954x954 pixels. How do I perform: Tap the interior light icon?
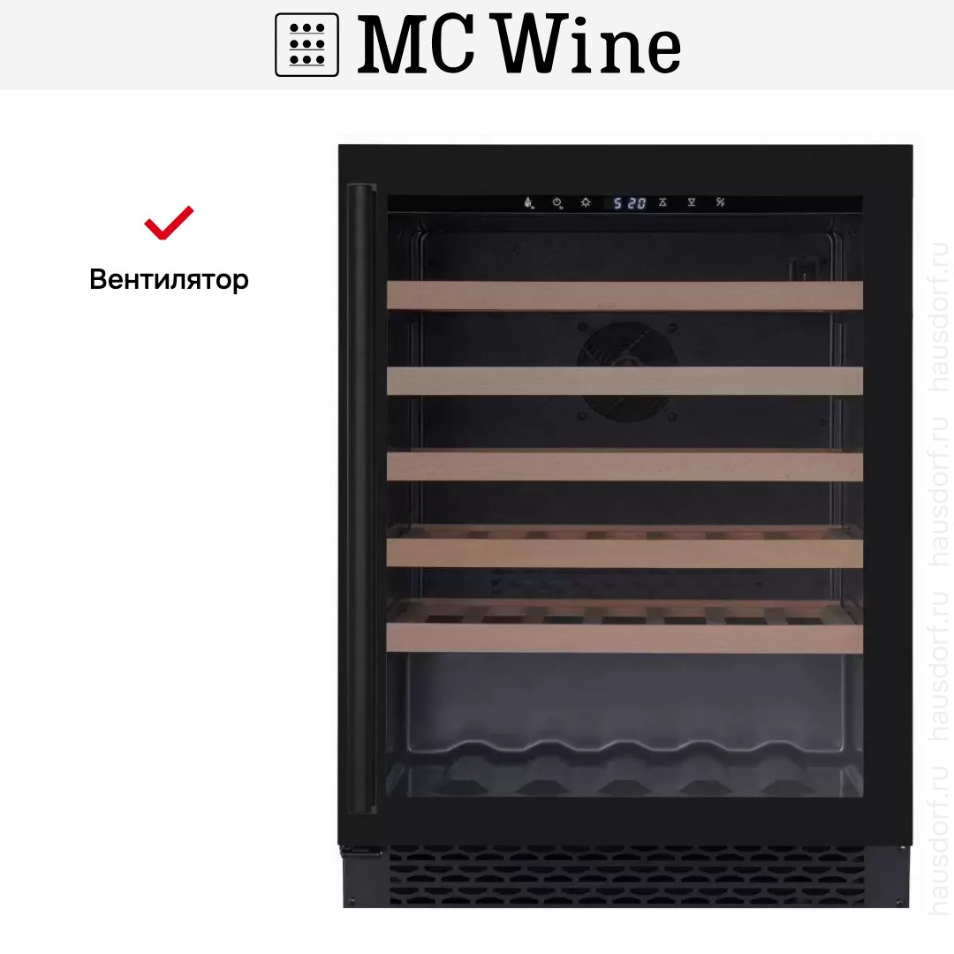click(x=586, y=202)
